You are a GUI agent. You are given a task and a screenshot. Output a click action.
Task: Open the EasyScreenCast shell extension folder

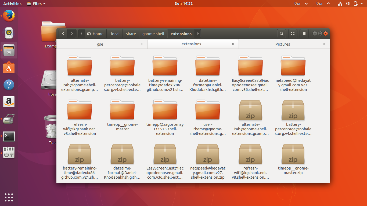[x=250, y=65]
